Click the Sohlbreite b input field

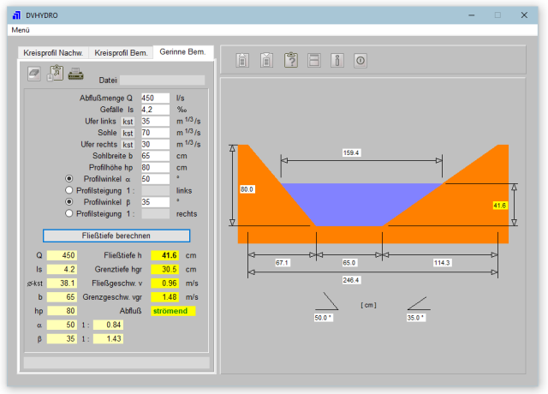pyautogui.click(x=154, y=156)
